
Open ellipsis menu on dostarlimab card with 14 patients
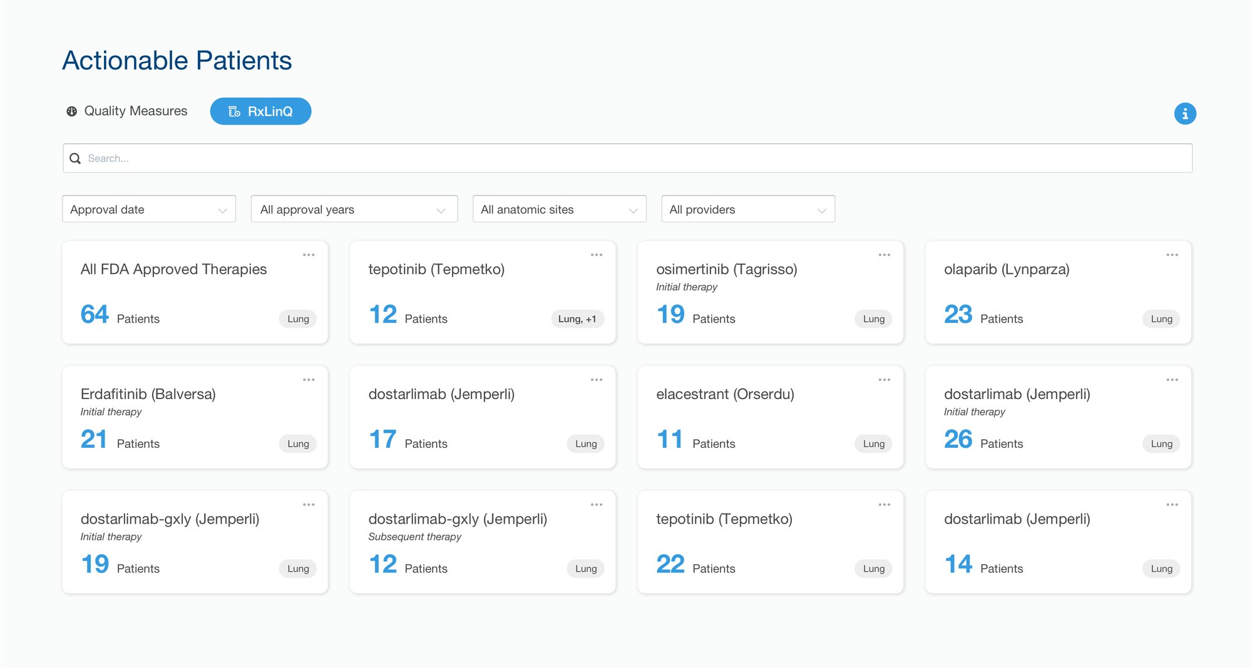pos(1172,504)
